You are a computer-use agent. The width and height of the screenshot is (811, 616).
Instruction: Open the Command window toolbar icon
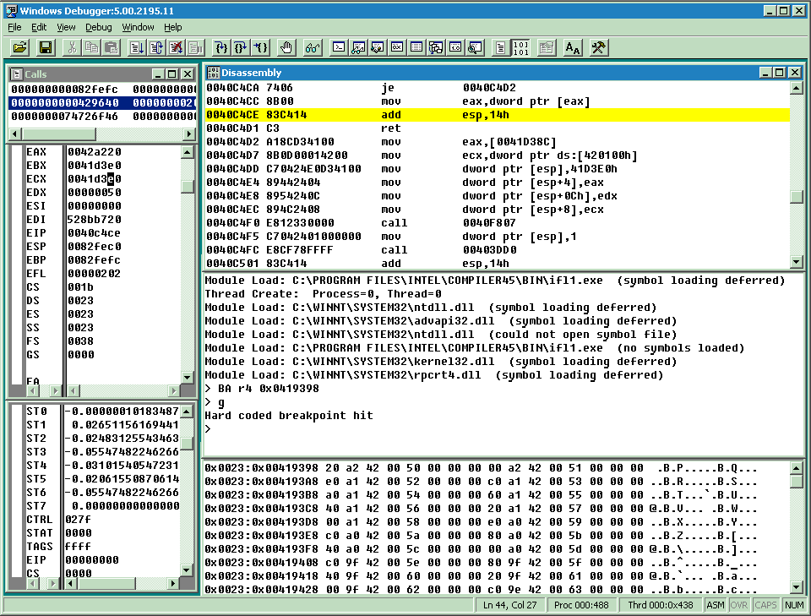339,48
